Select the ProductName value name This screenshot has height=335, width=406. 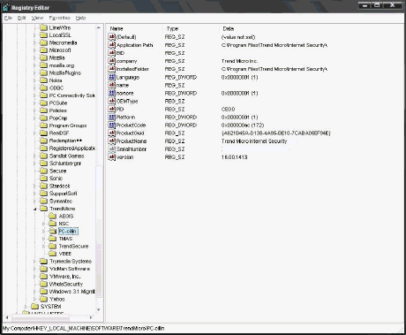pos(132,141)
